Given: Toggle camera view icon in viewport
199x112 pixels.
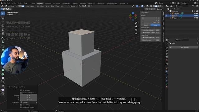Looking at the screenshot, I should [136, 30].
